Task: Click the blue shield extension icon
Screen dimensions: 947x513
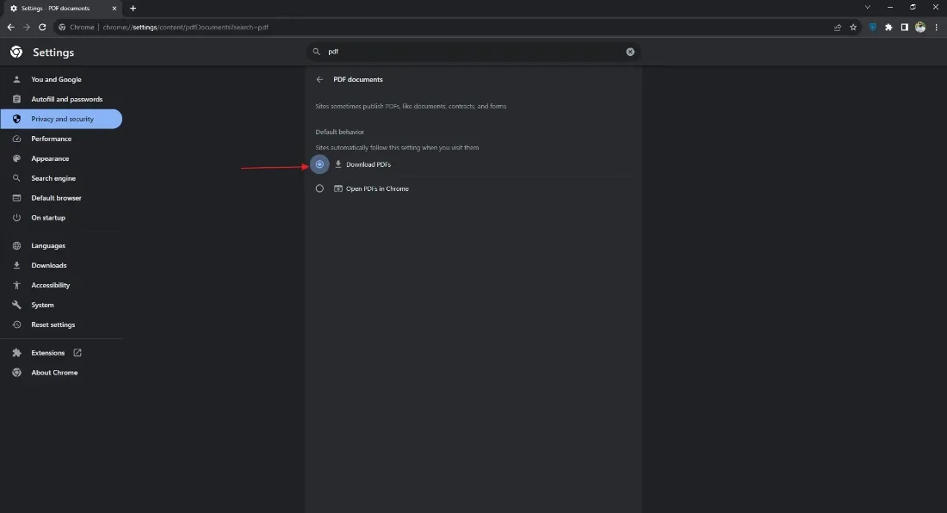Action: pyautogui.click(x=872, y=27)
